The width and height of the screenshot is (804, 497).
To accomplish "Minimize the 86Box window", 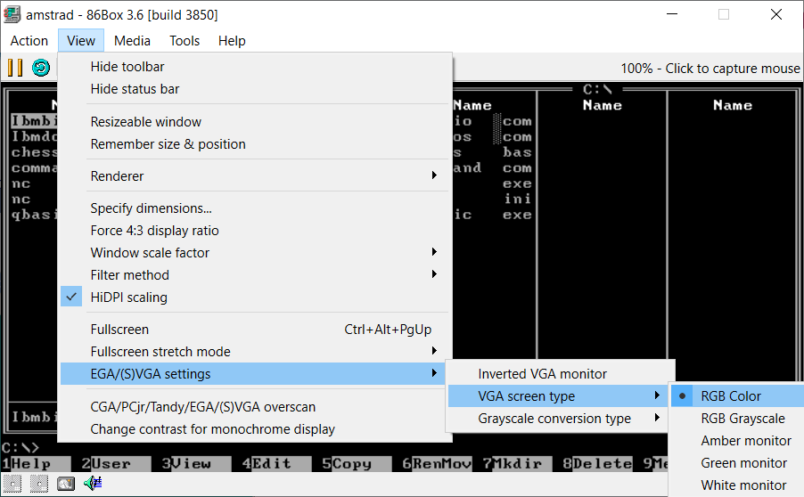I will [x=672, y=14].
